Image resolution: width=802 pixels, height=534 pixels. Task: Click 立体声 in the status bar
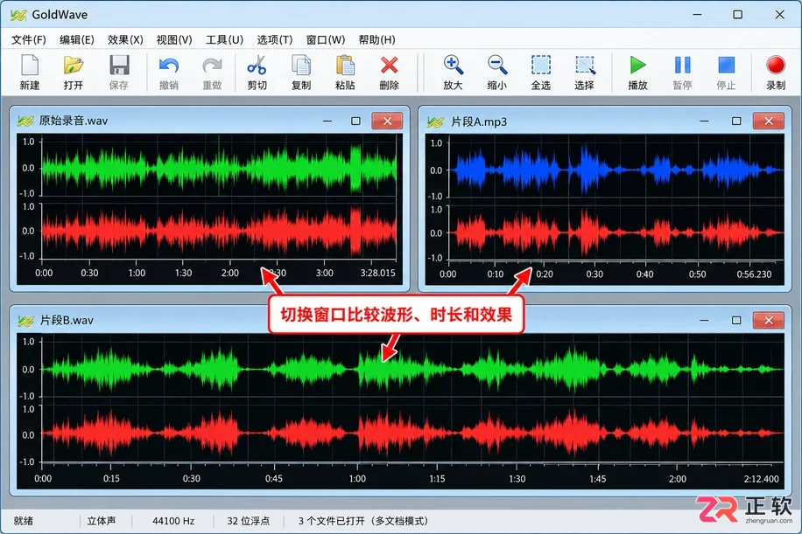(x=102, y=521)
